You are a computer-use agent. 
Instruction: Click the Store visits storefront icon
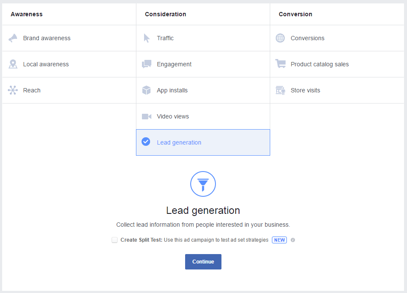(x=280, y=90)
